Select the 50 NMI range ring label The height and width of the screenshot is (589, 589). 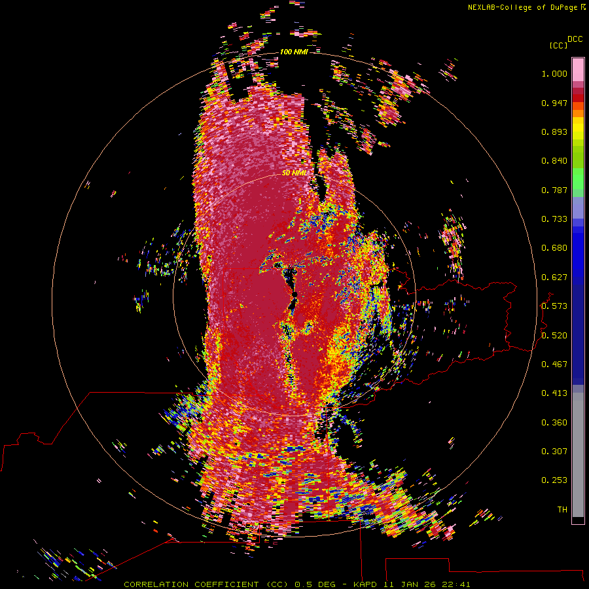(x=294, y=173)
